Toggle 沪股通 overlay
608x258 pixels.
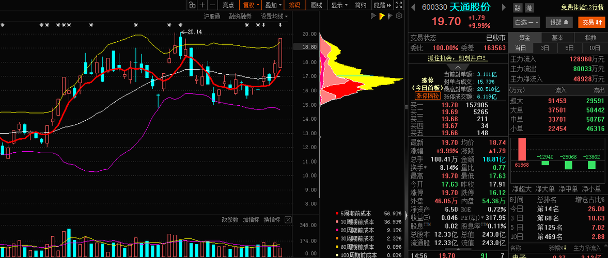pyautogui.click(x=212, y=17)
